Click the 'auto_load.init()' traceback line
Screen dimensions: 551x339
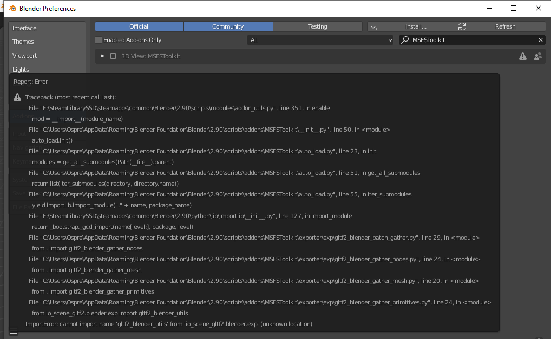[53, 140]
